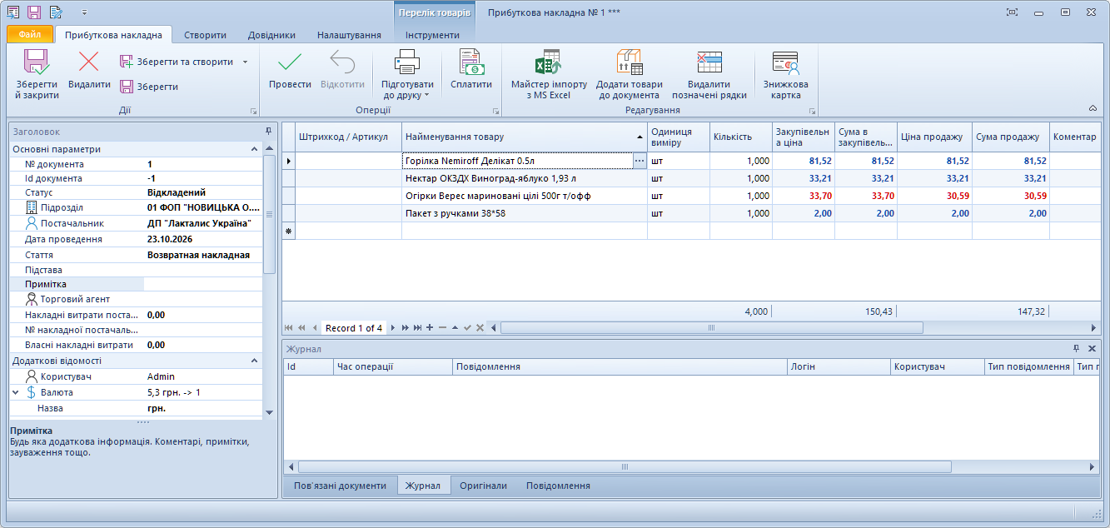Click the ellipsis button in Горілка Nemiroff cell

pos(640,161)
